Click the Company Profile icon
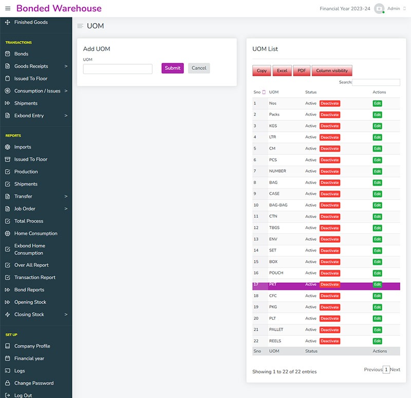 (8, 346)
